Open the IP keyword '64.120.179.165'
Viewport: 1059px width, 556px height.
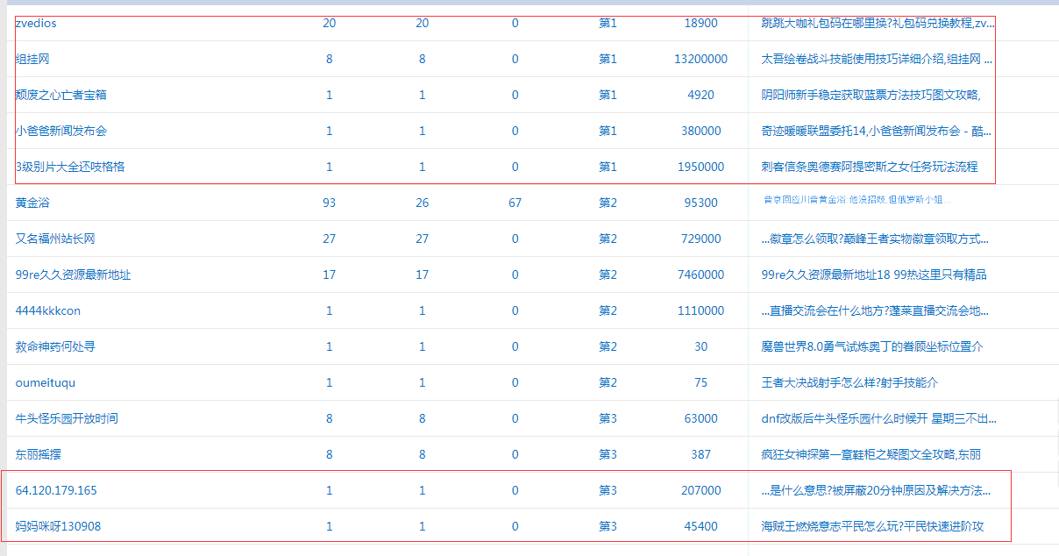[x=56, y=491]
